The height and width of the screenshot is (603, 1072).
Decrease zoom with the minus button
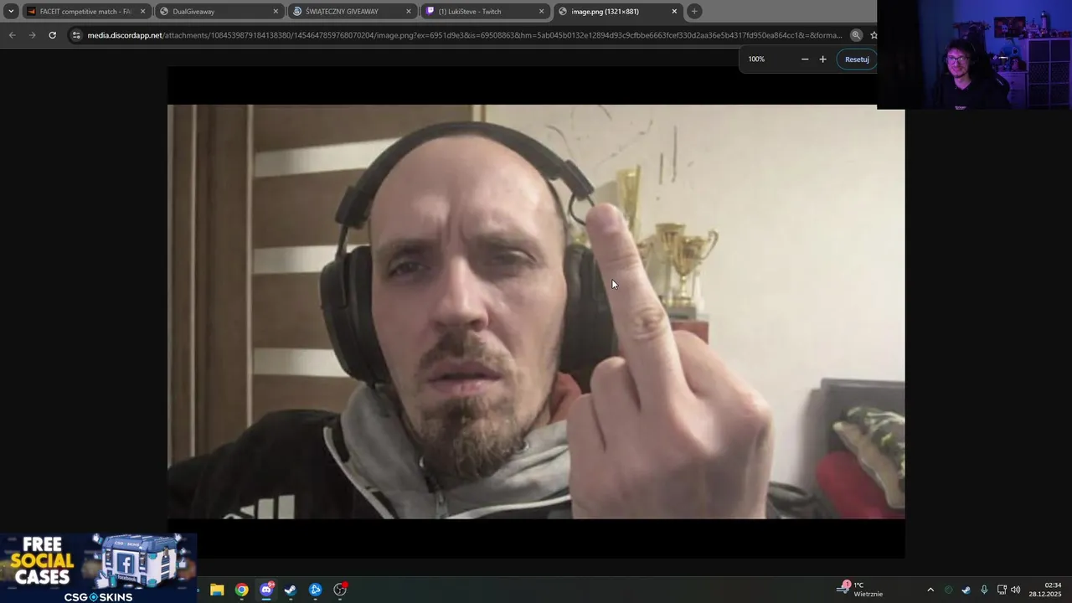pos(805,59)
